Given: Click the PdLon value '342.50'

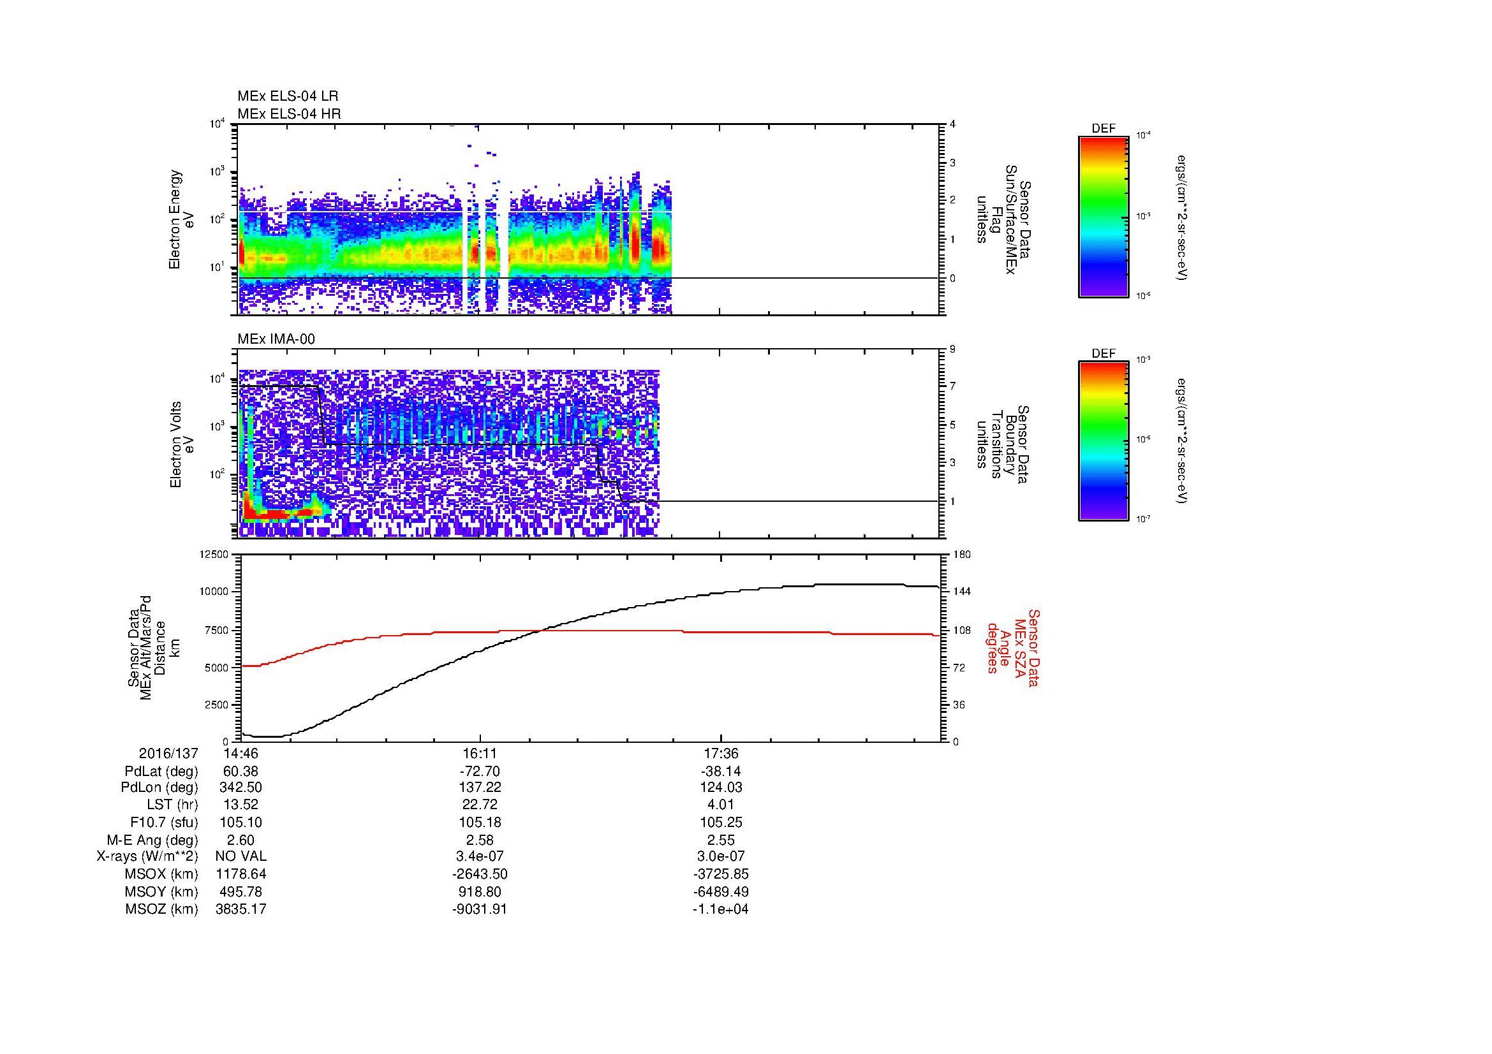Looking at the screenshot, I should tap(240, 787).
